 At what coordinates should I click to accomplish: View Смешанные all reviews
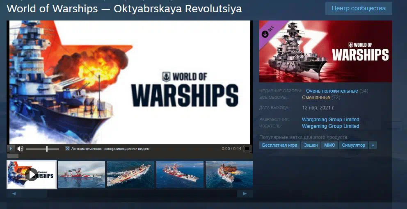tap(316, 98)
